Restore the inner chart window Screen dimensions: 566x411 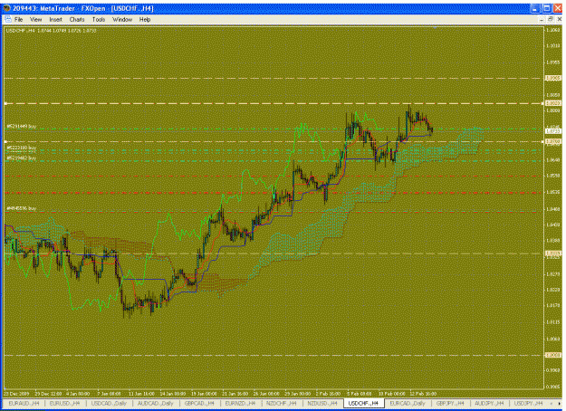(551, 19)
